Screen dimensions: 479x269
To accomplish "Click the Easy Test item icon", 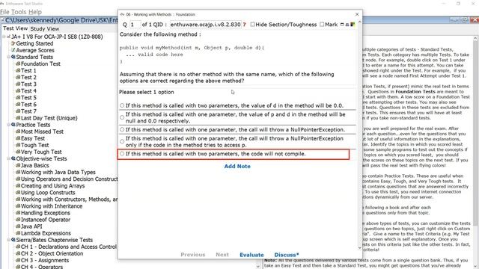I will click(18, 138).
